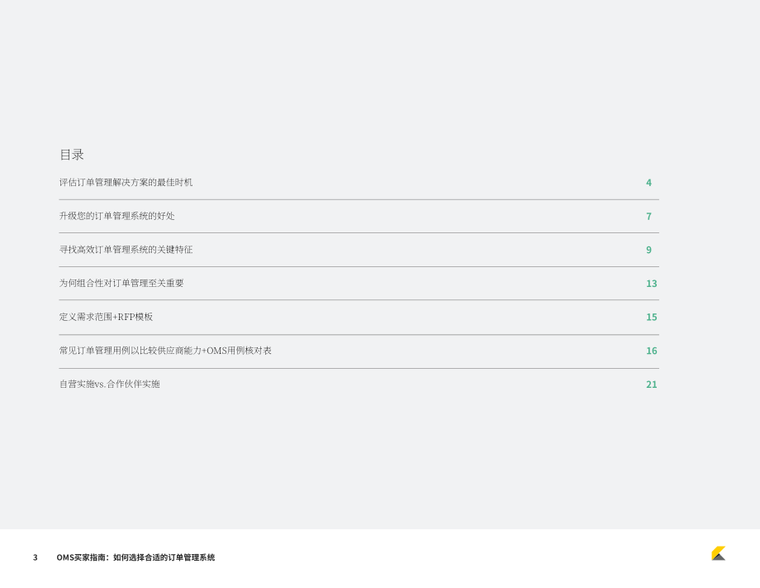Open the '评估订单管理解决方案的最佳时机' contents entry
Image resolution: width=760 pixels, height=588 pixels.
click(126, 183)
